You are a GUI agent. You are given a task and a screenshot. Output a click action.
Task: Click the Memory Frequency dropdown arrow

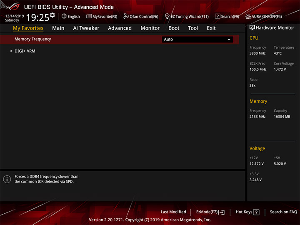click(x=229, y=40)
